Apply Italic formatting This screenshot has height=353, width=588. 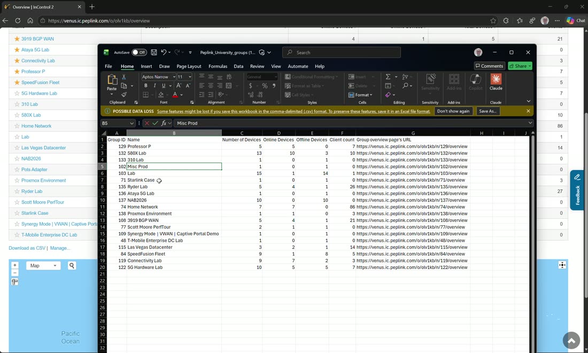click(x=154, y=86)
